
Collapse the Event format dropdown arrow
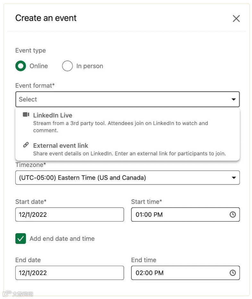[234, 99]
